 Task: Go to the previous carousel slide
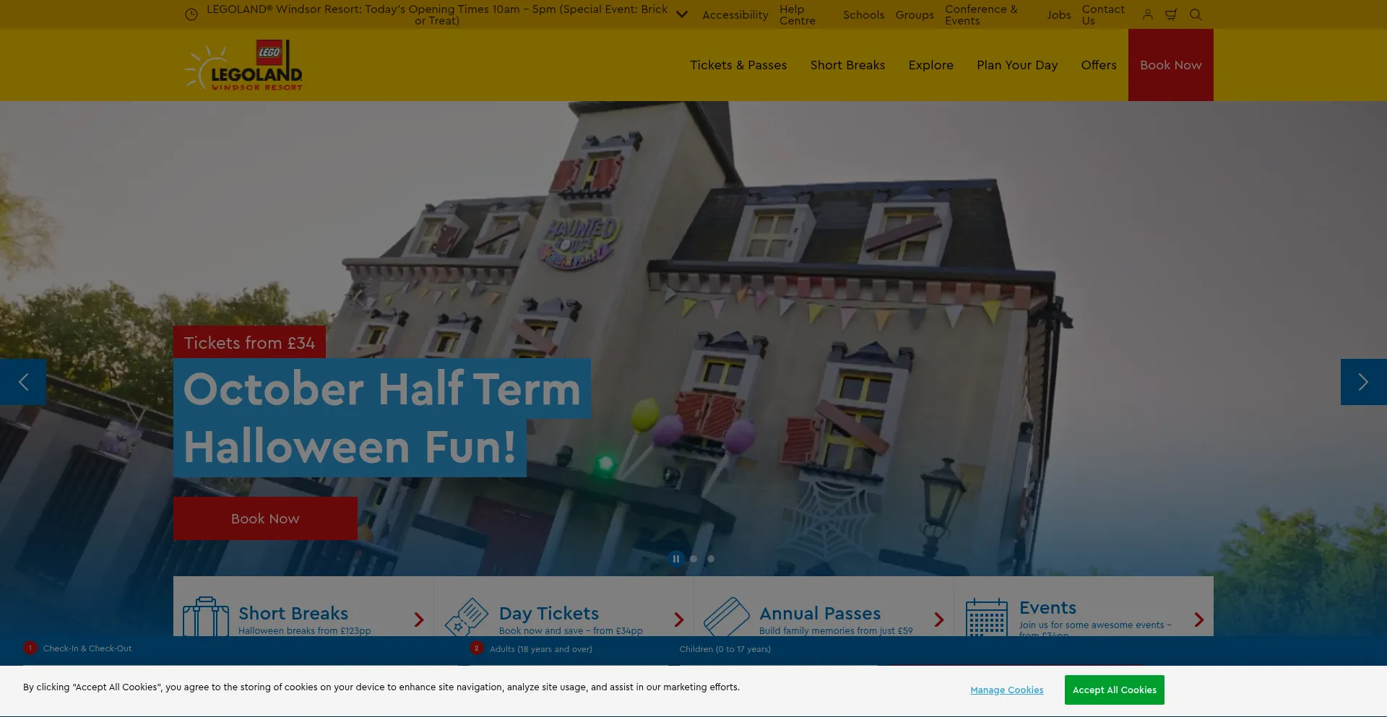click(23, 382)
